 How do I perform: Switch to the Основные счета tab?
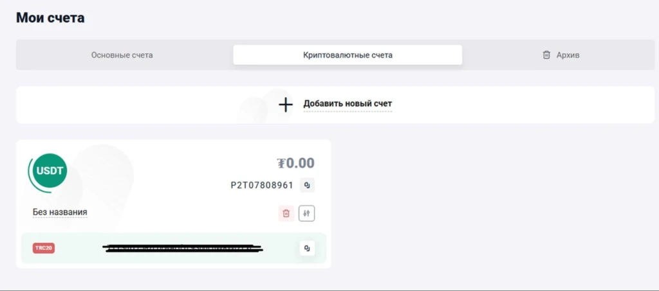pyautogui.click(x=122, y=55)
